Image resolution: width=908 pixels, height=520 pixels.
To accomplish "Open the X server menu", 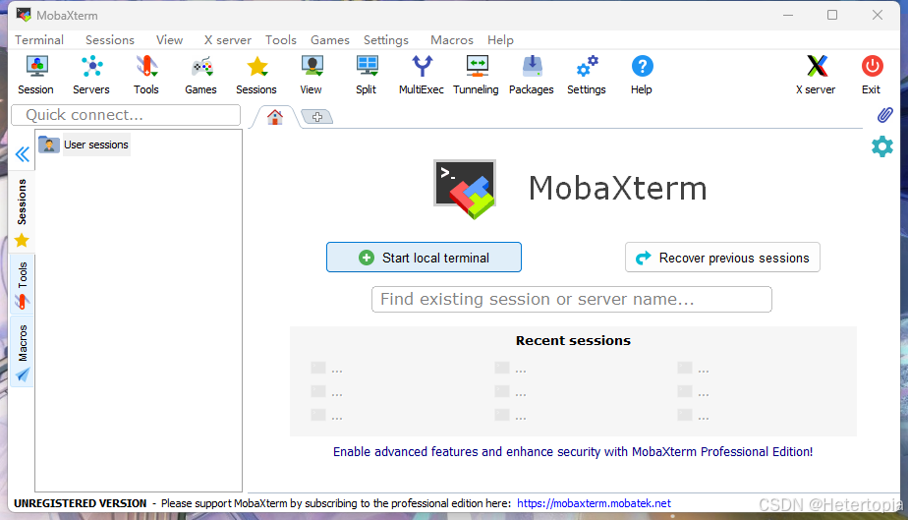I will [228, 40].
